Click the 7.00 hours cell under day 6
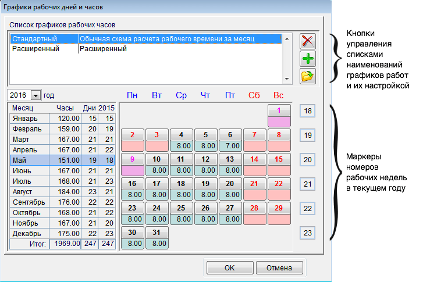The image size is (423, 282). (230, 146)
